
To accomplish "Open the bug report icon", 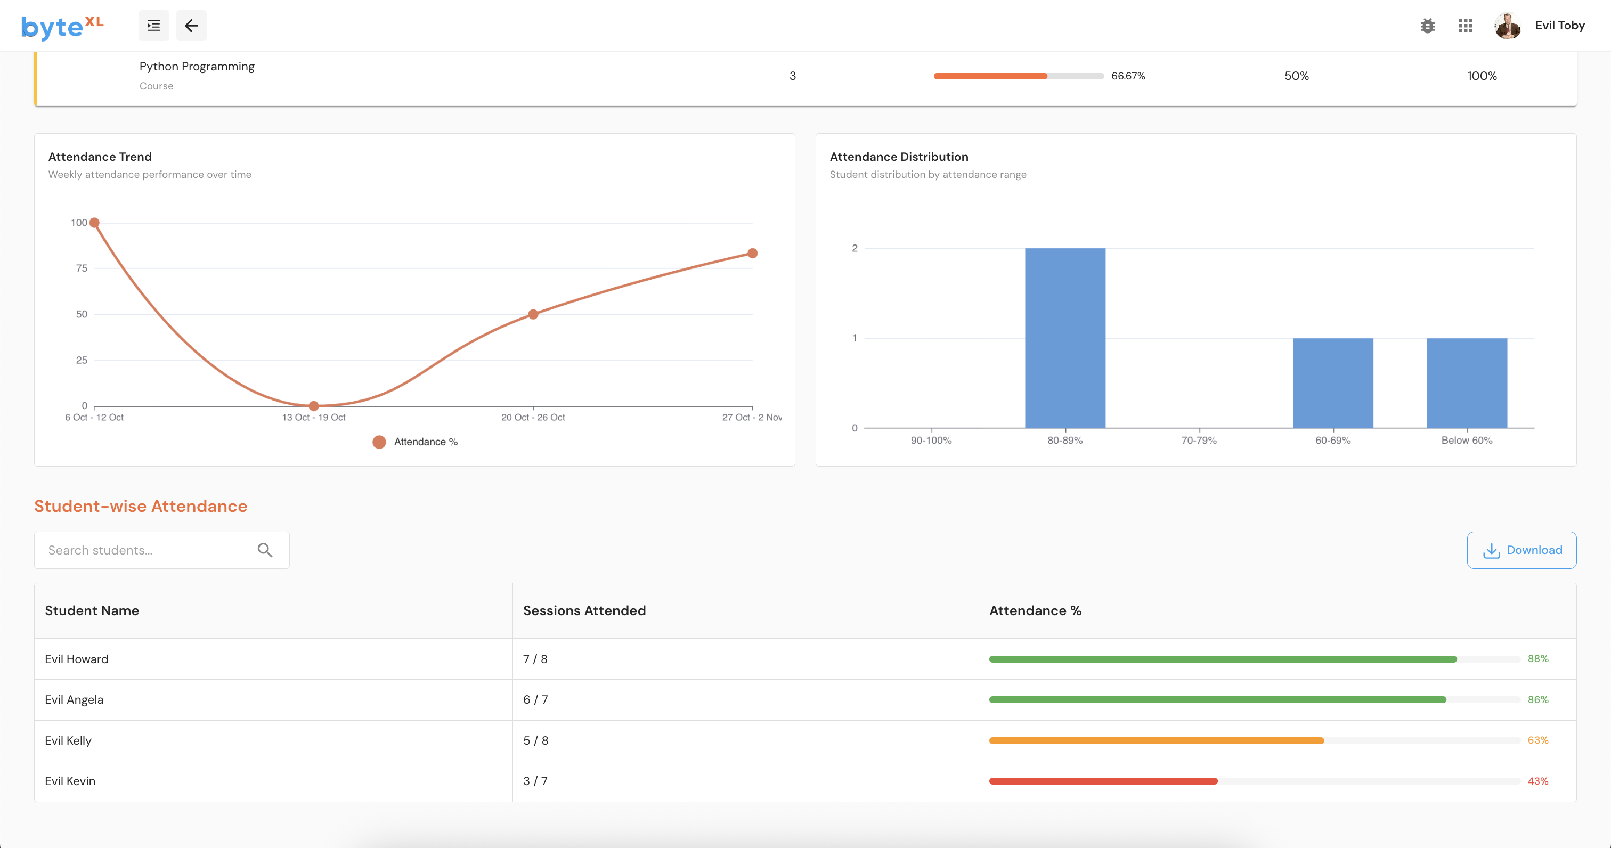I will click(1427, 26).
